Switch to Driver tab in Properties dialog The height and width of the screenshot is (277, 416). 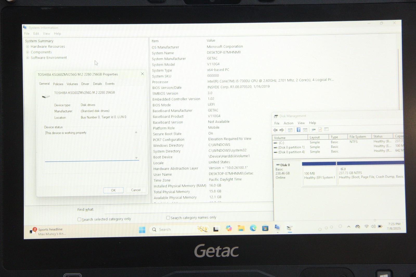[85, 84]
